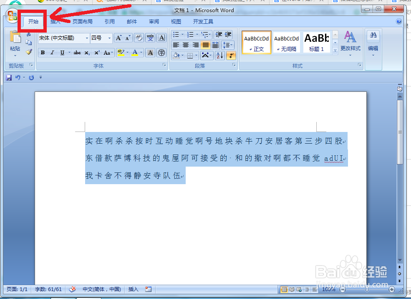Click the Copy icon in clipboard group

click(28, 43)
